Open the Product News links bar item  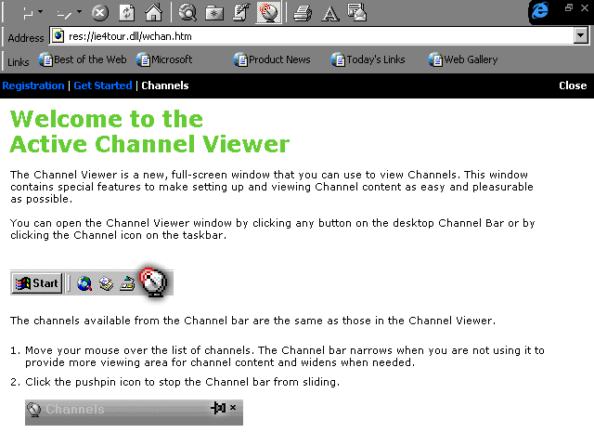point(272,59)
